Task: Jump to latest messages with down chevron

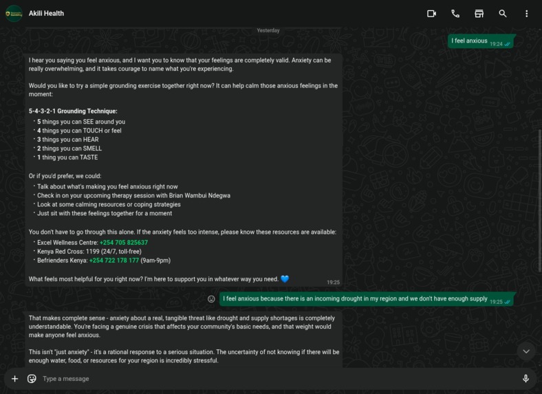Action: point(526,351)
